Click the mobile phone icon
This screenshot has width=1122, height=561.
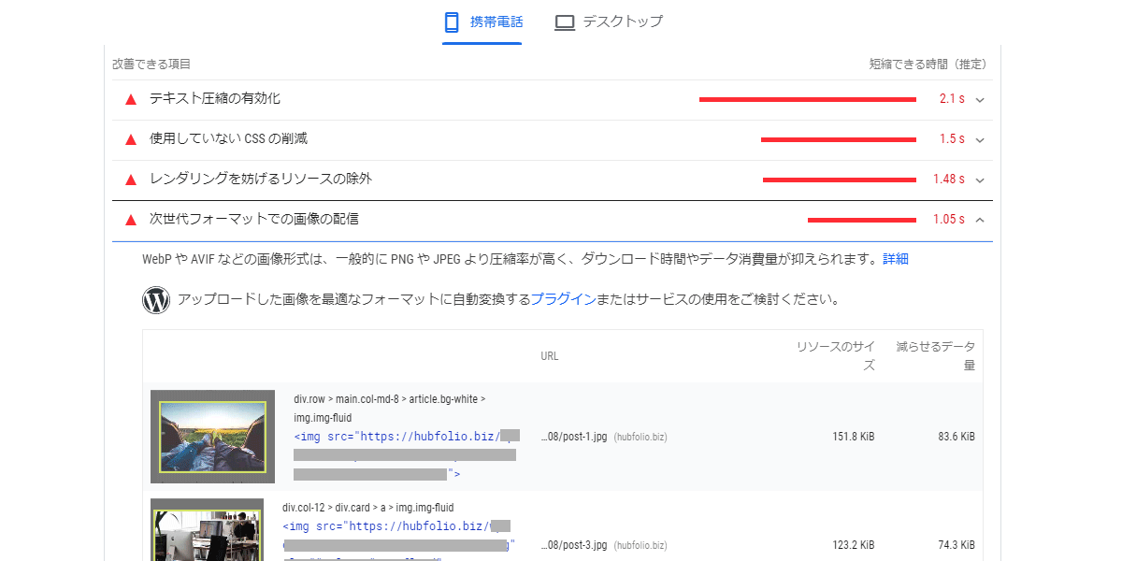[452, 22]
